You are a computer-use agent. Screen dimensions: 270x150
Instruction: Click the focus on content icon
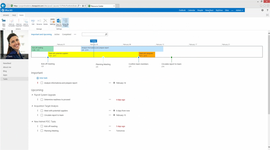click(267, 15)
